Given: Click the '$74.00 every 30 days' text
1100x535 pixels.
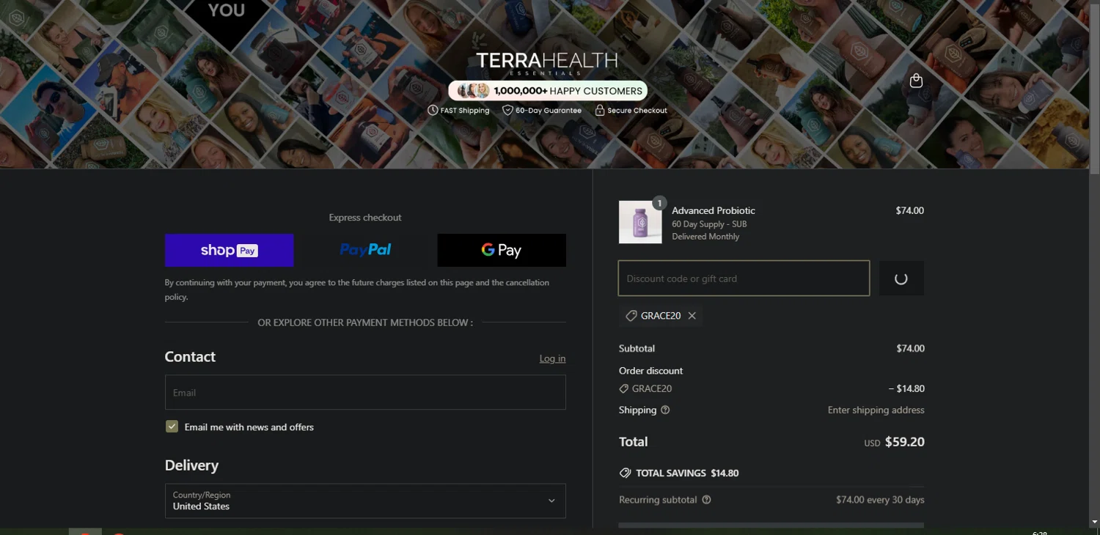Looking at the screenshot, I should click(880, 500).
